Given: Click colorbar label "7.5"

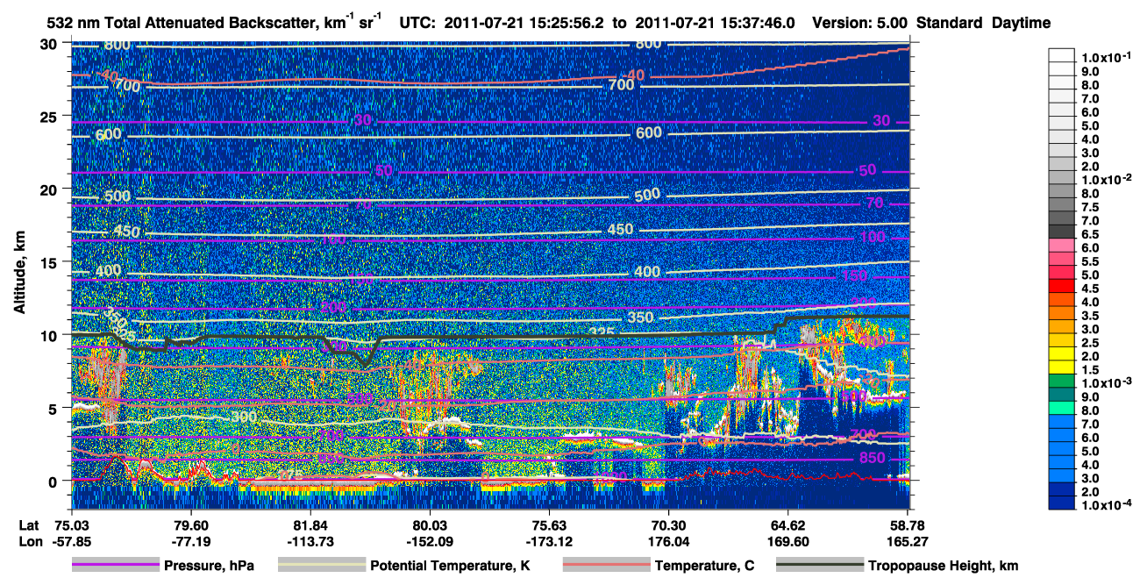Looking at the screenshot, I should (x=1091, y=207).
